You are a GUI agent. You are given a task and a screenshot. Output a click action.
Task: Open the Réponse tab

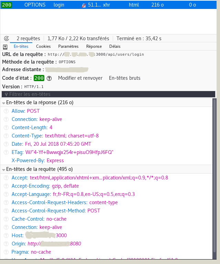(94, 46)
